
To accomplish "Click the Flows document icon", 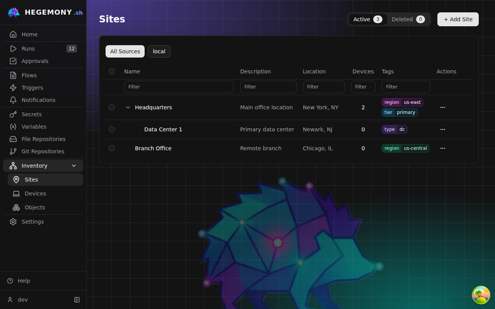I will (13, 75).
